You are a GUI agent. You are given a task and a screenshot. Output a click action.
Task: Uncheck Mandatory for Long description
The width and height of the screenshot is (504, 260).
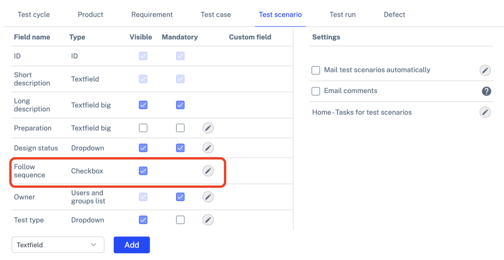click(180, 105)
